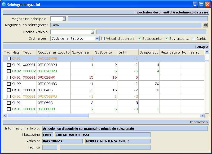Viewport: 212px width, 154px height.
Task: Click the Diff. column header
Action: (x=128, y=52)
